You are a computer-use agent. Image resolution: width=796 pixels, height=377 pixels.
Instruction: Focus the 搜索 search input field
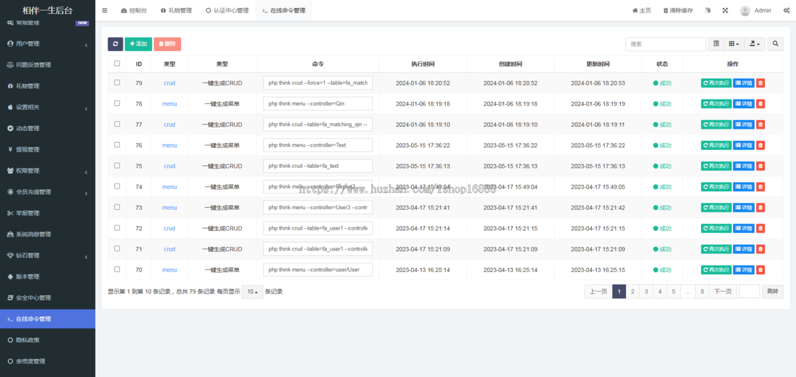665,44
